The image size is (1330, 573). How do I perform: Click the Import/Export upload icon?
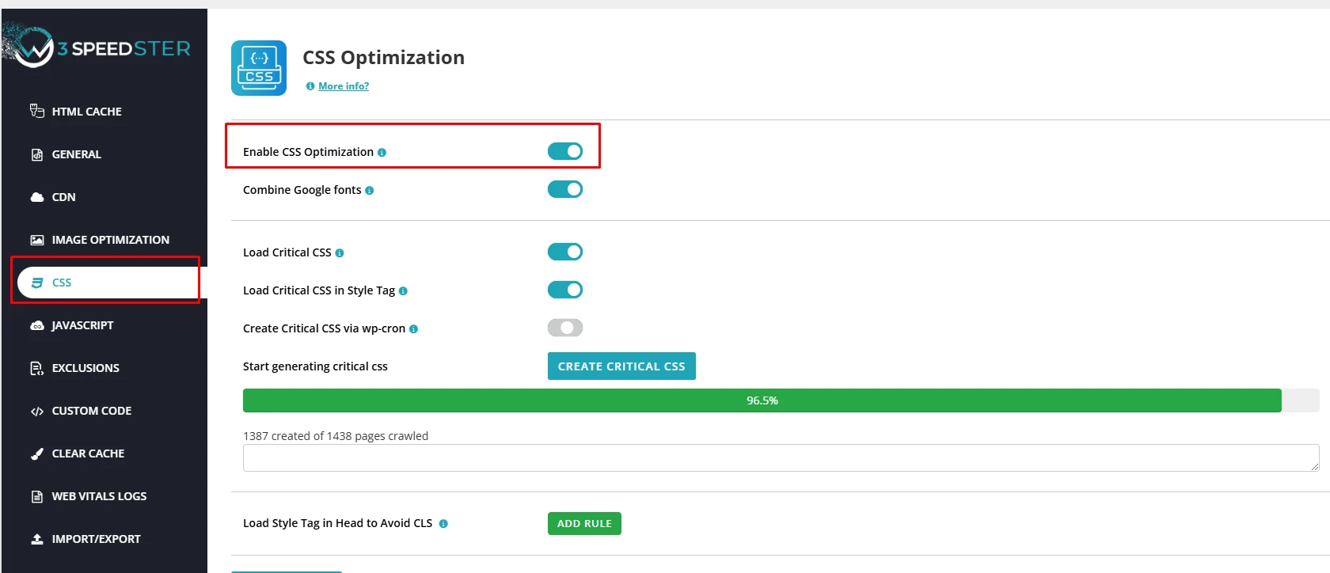pyautogui.click(x=37, y=539)
